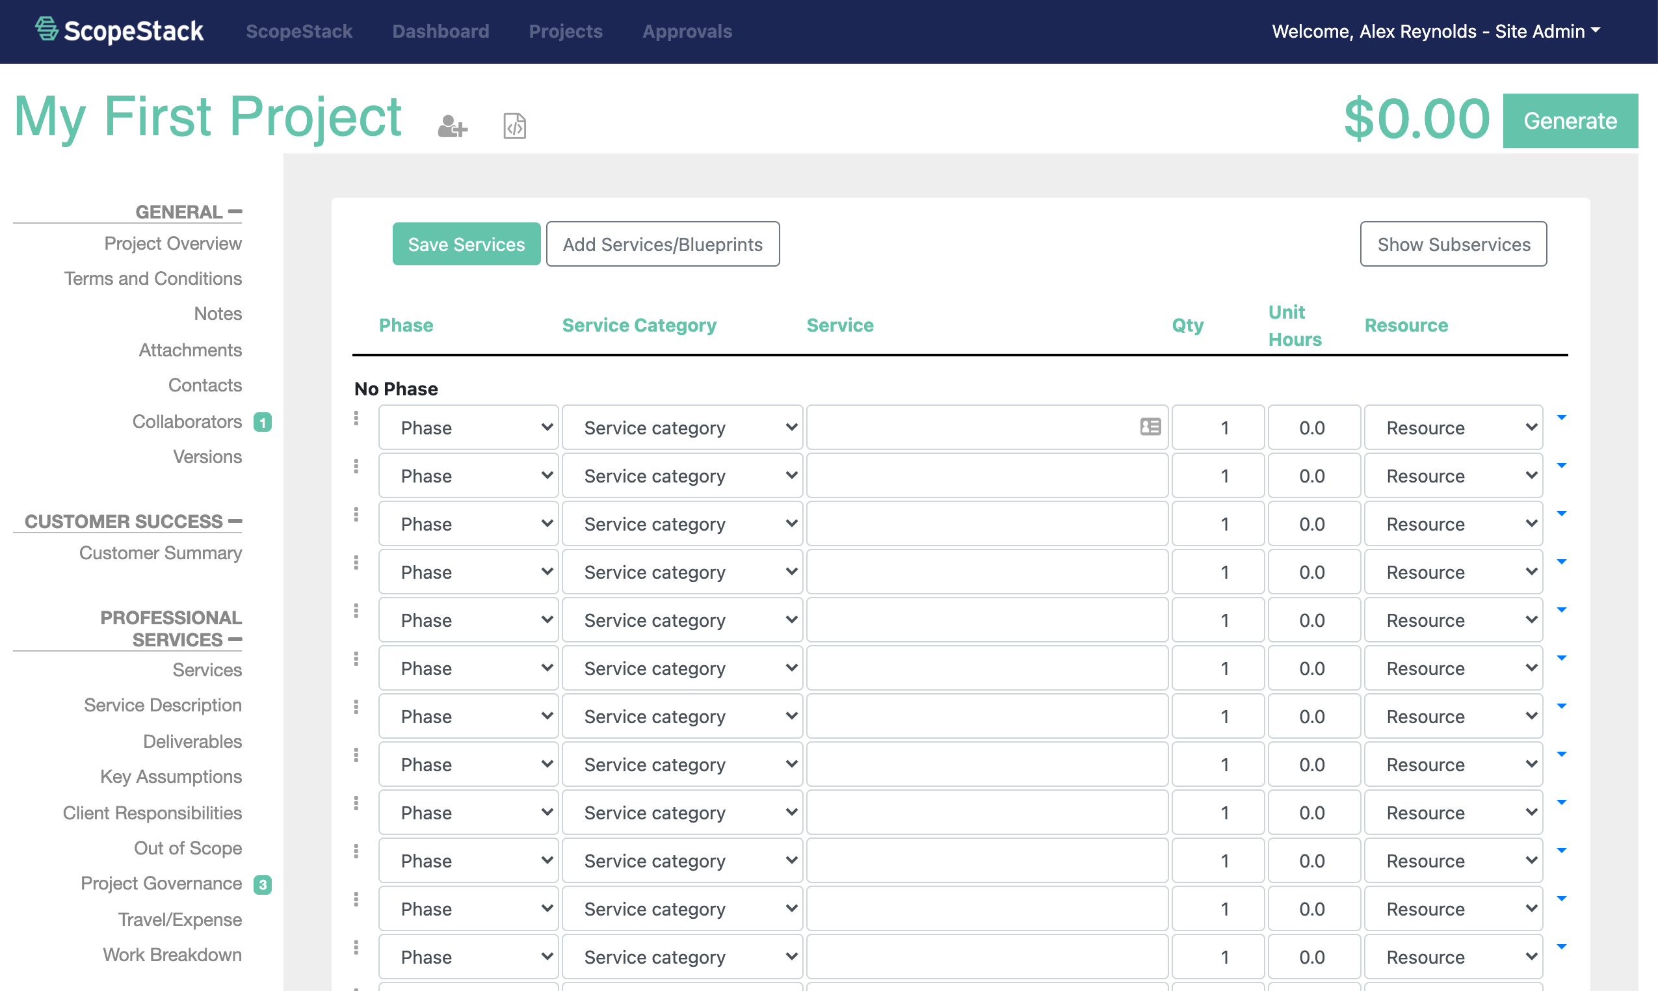1658x991 pixels.
Task: Open the blue caret menu on first row
Action: [1561, 417]
